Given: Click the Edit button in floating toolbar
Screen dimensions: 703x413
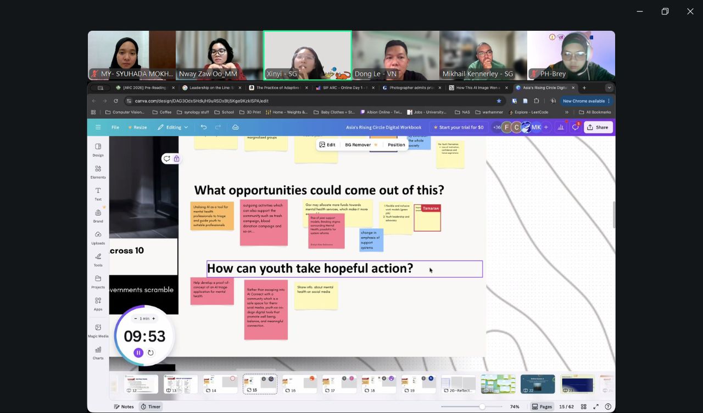Looking at the screenshot, I should point(327,145).
